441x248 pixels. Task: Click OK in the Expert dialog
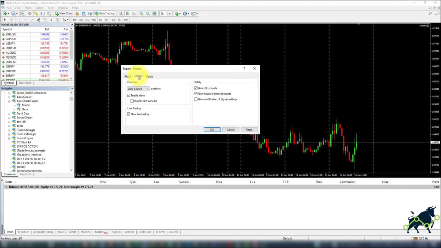(x=212, y=130)
